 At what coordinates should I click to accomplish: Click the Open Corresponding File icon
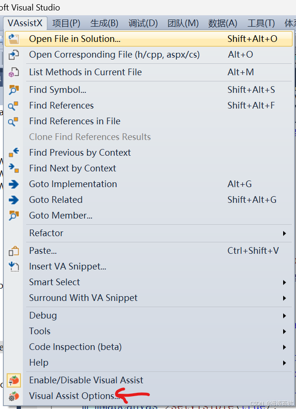pos(14,55)
